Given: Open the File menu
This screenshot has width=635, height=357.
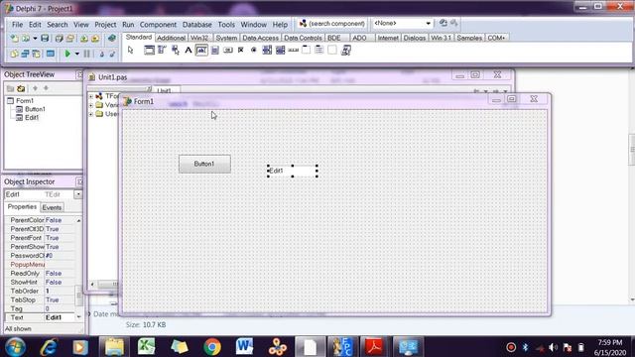Looking at the screenshot, I should pos(18,25).
